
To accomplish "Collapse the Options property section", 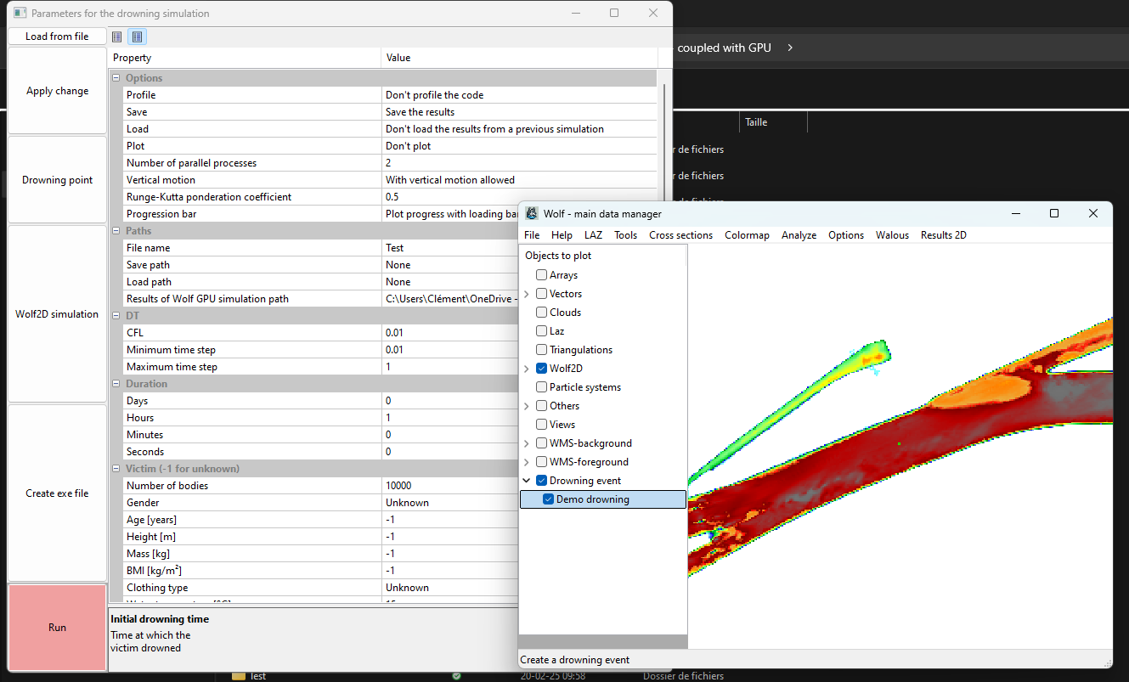I will pyautogui.click(x=116, y=78).
